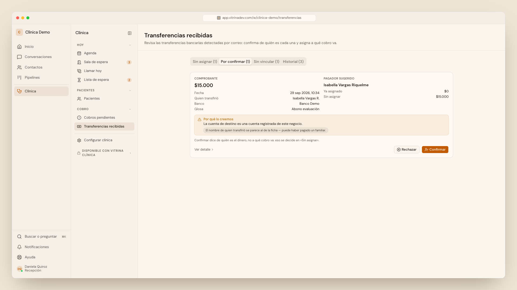The image size is (517, 290).
Task: Click the Configurar clínica gear icon
Action: (79, 140)
